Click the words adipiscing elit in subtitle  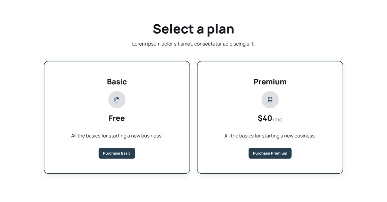(x=239, y=44)
